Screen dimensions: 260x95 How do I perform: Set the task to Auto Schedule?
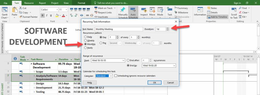coord(133,13)
